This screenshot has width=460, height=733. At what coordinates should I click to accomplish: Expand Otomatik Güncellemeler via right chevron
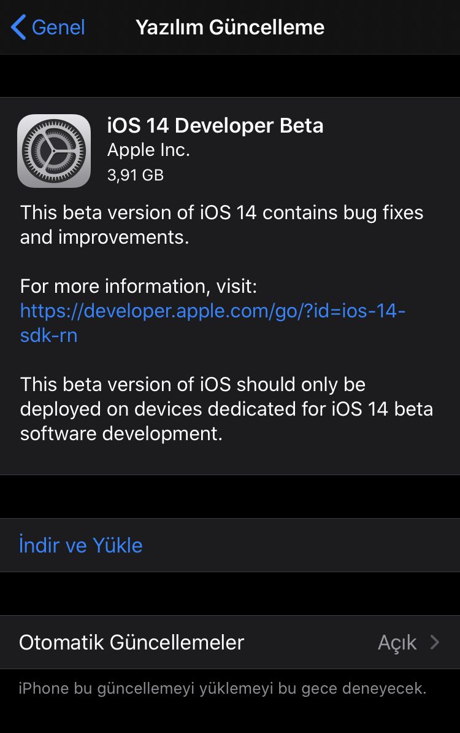point(435,642)
